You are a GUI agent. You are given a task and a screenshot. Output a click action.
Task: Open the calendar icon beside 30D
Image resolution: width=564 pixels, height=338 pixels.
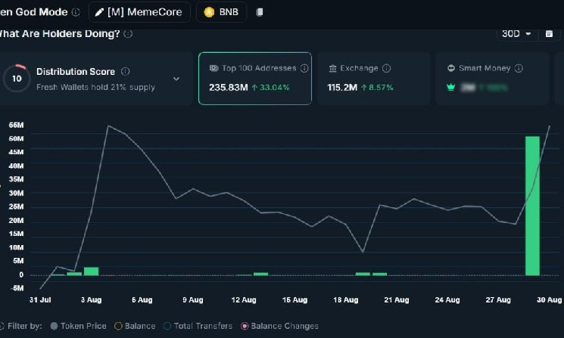(x=550, y=34)
